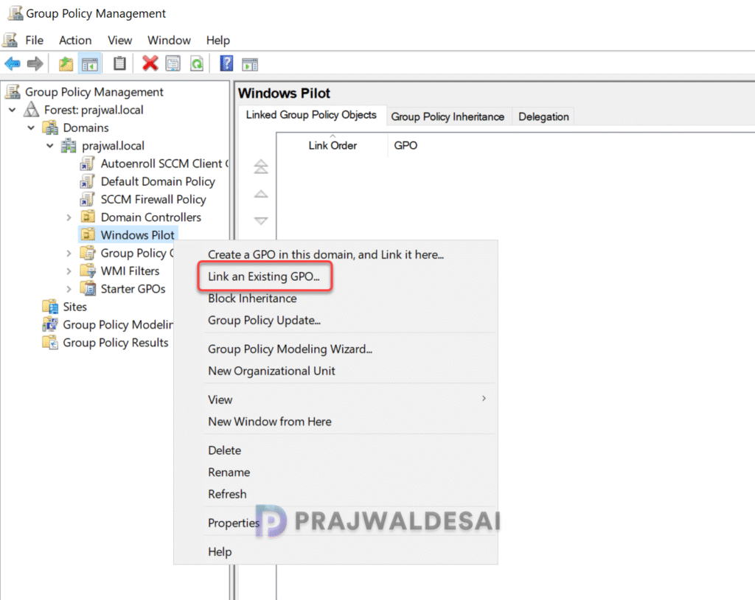Click the Starter GPOs folder icon
755x600 pixels.
[88, 288]
